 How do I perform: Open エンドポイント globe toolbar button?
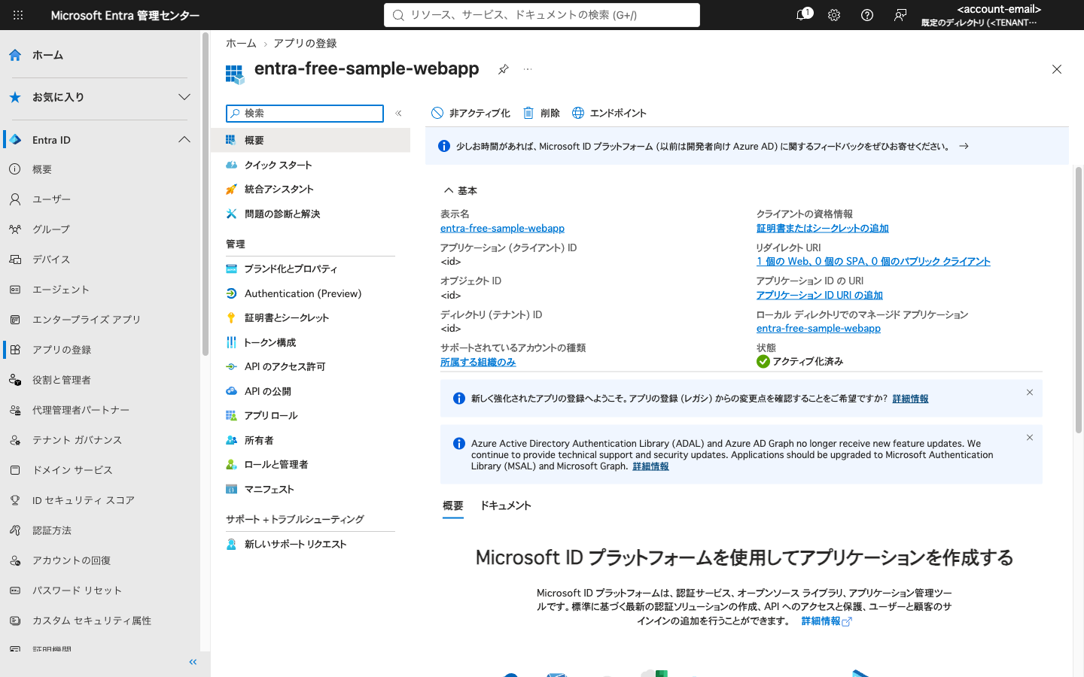(609, 113)
